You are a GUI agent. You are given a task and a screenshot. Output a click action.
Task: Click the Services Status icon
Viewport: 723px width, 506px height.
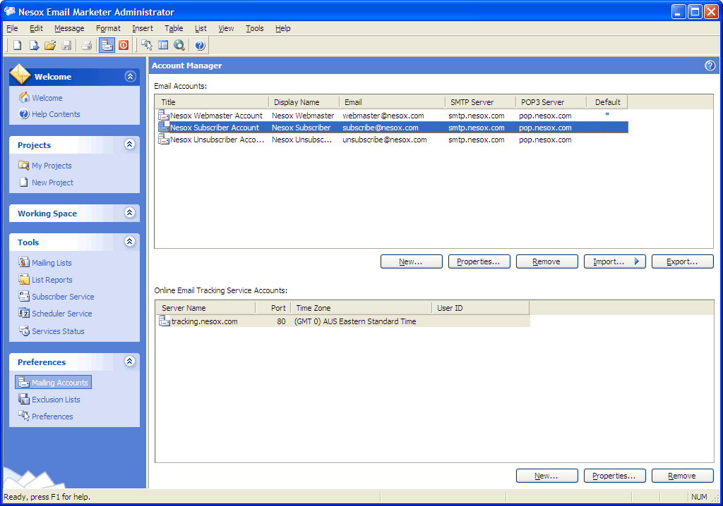click(24, 331)
